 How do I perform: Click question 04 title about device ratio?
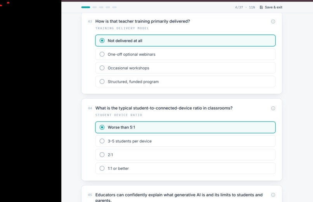click(x=164, y=108)
